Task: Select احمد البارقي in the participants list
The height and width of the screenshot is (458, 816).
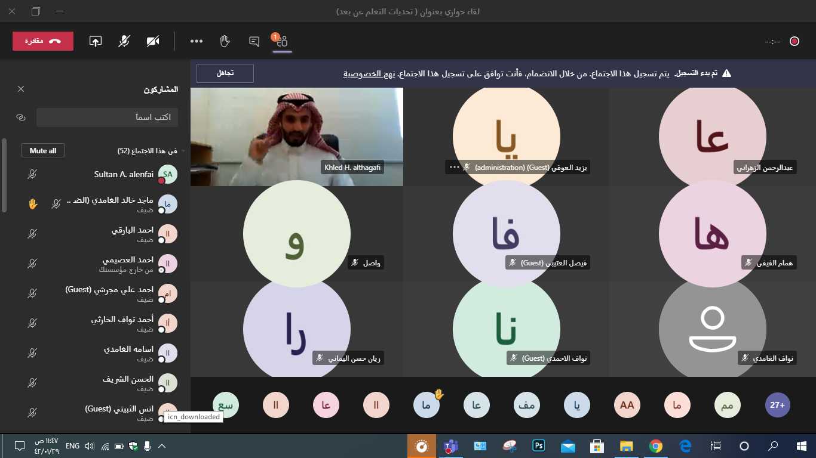Action: point(119,234)
